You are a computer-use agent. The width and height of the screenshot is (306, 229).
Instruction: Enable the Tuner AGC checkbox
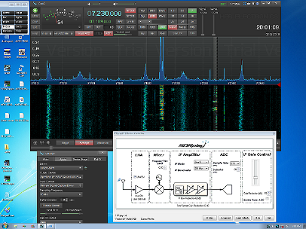(267, 198)
